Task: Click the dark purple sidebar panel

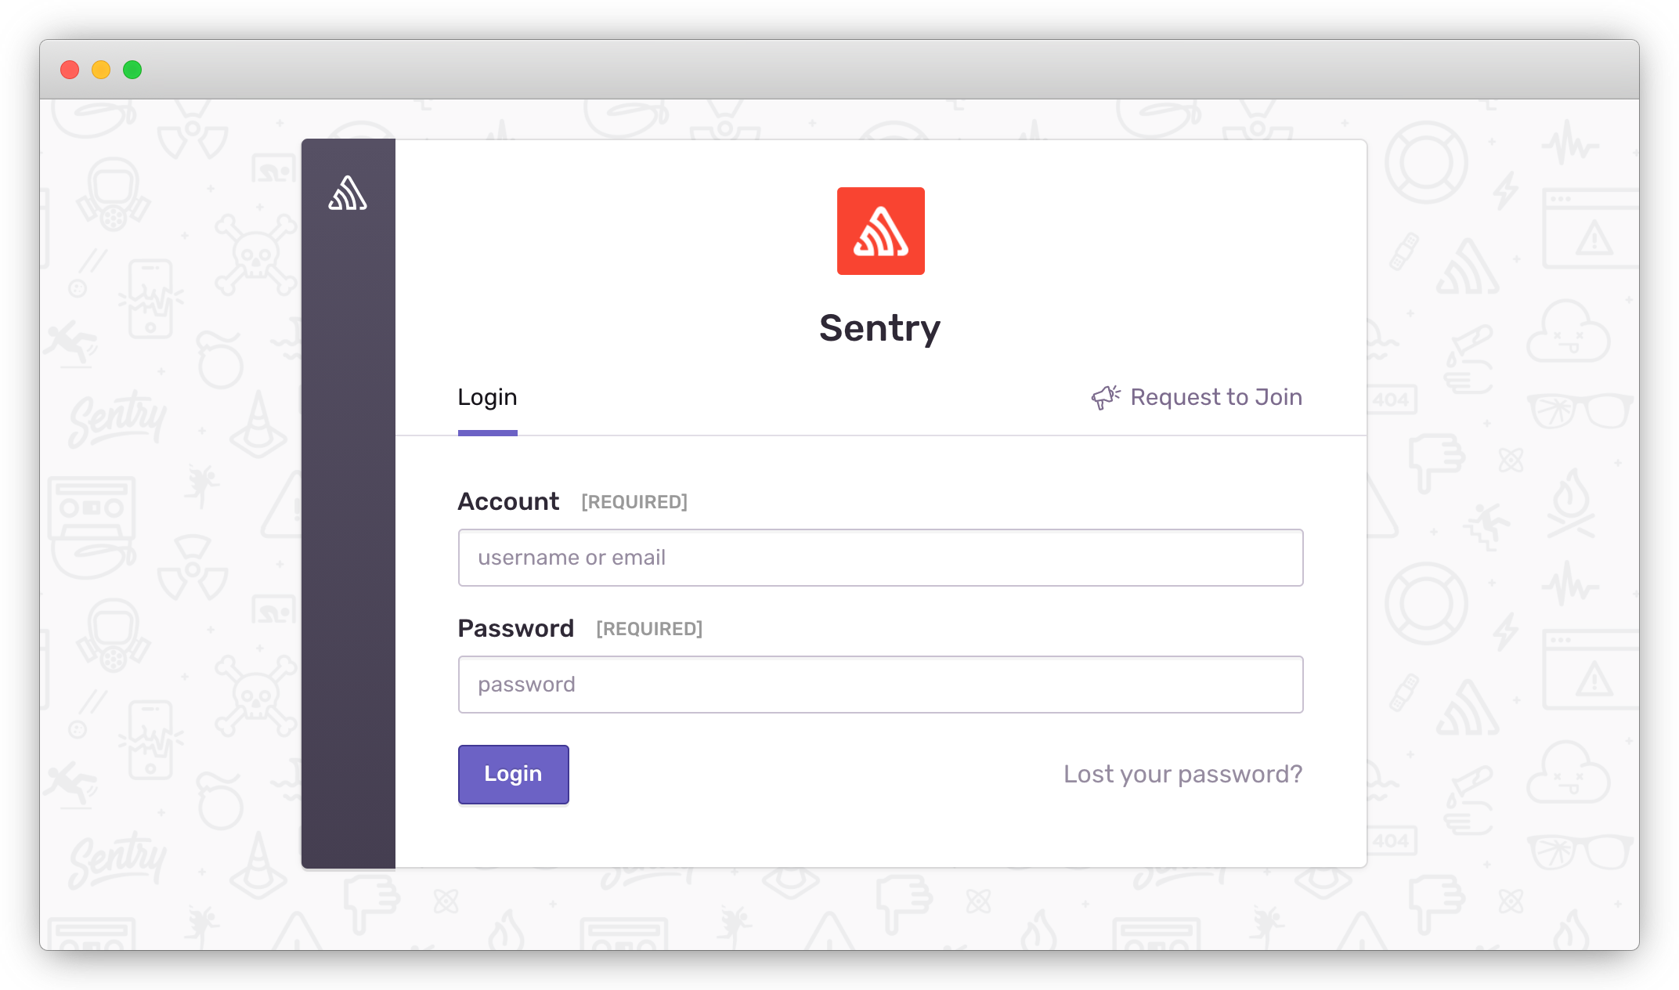Action: pos(348,548)
